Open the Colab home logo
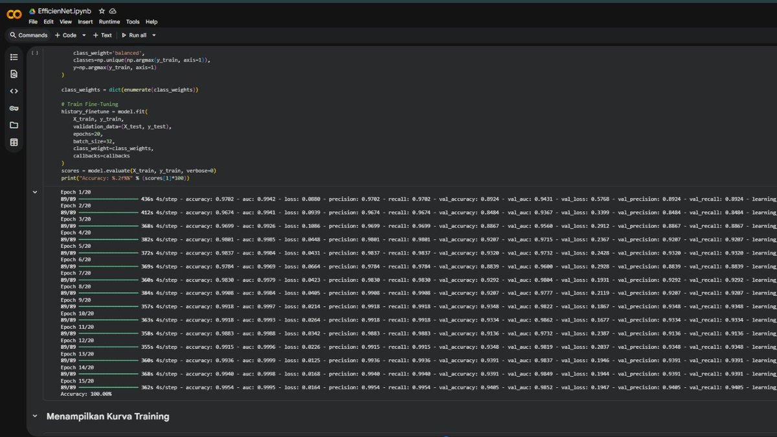Viewport: 777px width, 437px height. [x=14, y=14]
